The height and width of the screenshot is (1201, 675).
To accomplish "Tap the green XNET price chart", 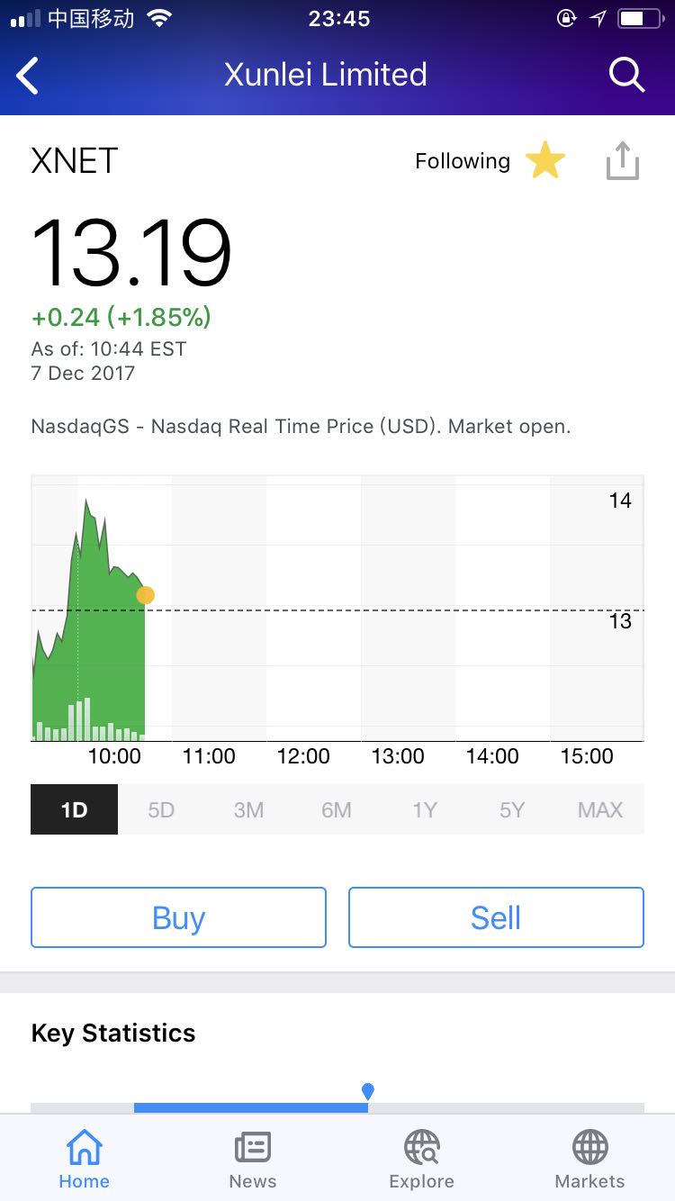I will click(90, 648).
